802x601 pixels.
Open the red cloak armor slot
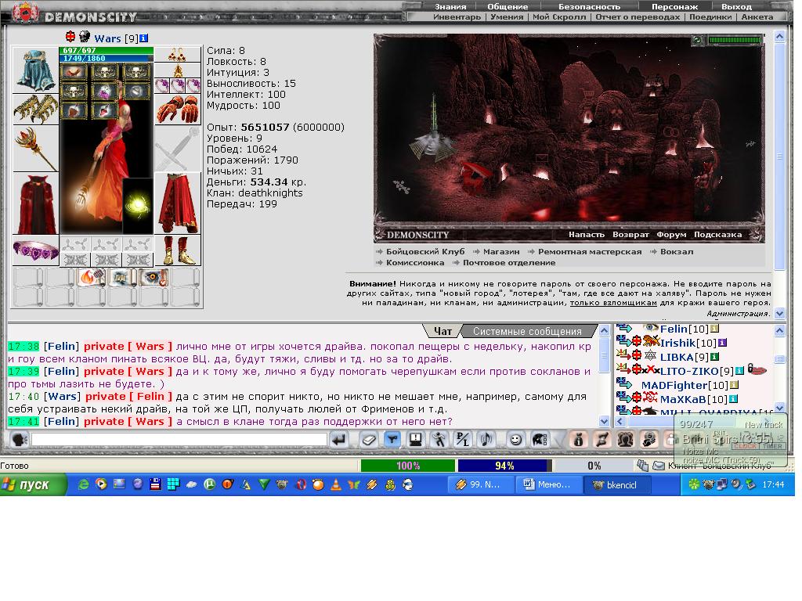tap(35, 204)
